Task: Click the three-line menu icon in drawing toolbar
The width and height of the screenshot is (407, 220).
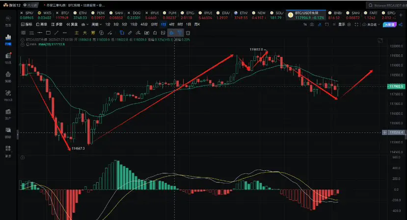Action: pyautogui.click(x=24, y=33)
